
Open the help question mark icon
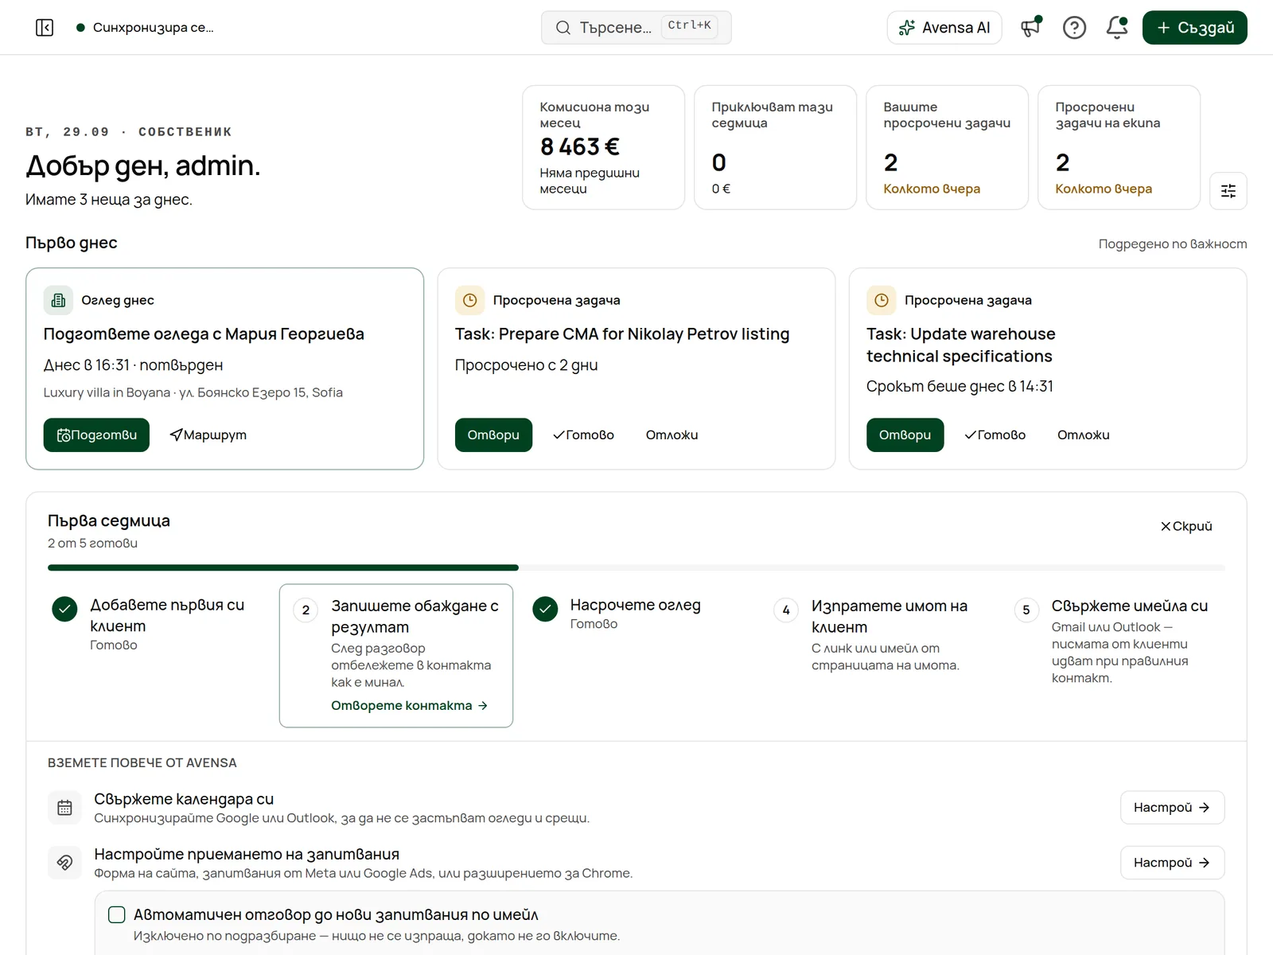[1074, 28]
